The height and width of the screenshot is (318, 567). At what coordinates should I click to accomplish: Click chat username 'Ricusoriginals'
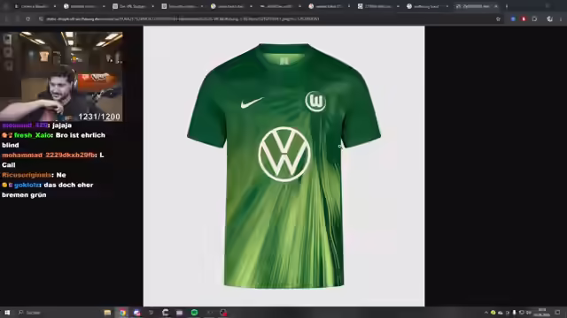click(x=27, y=175)
